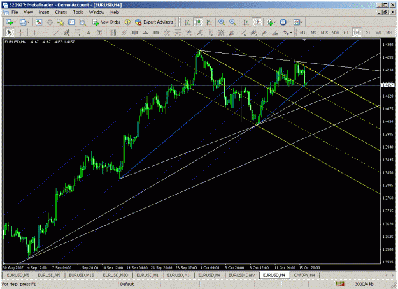Expand the Indicators dropdown arrow

click(275, 22)
